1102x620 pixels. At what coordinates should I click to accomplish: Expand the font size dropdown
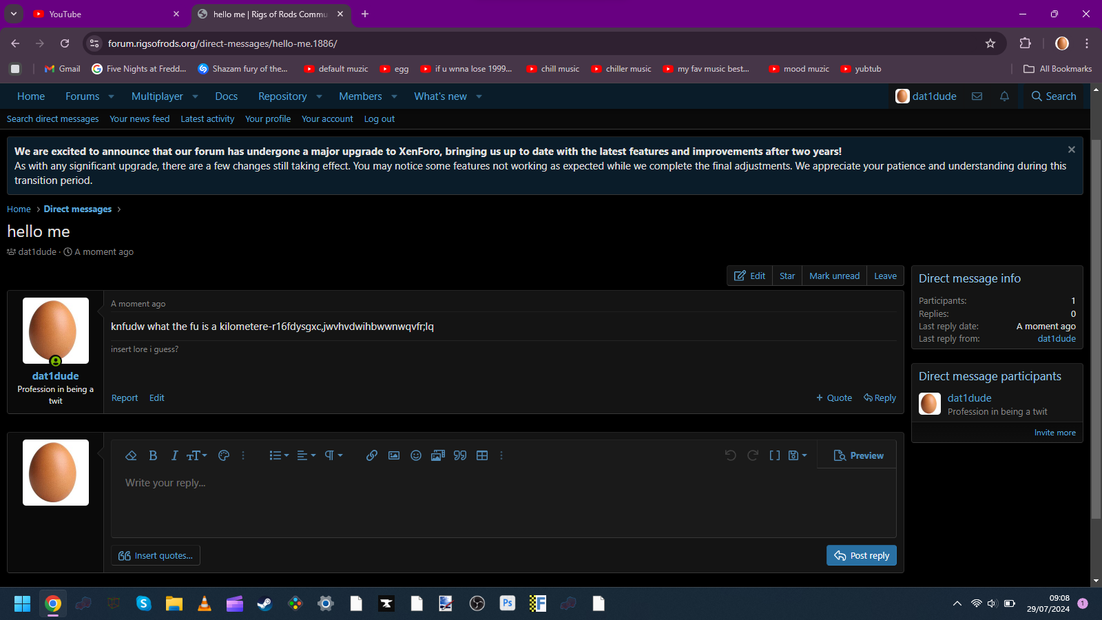coord(196,455)
